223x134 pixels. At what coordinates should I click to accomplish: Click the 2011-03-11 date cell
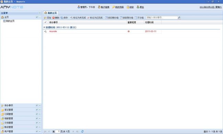coord(151,31)
